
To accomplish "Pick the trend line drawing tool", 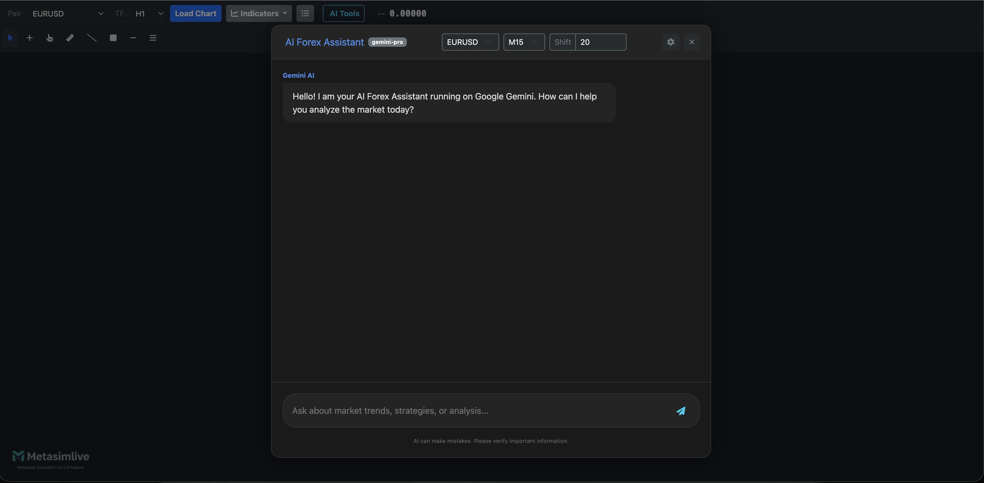I will [92, 38].
